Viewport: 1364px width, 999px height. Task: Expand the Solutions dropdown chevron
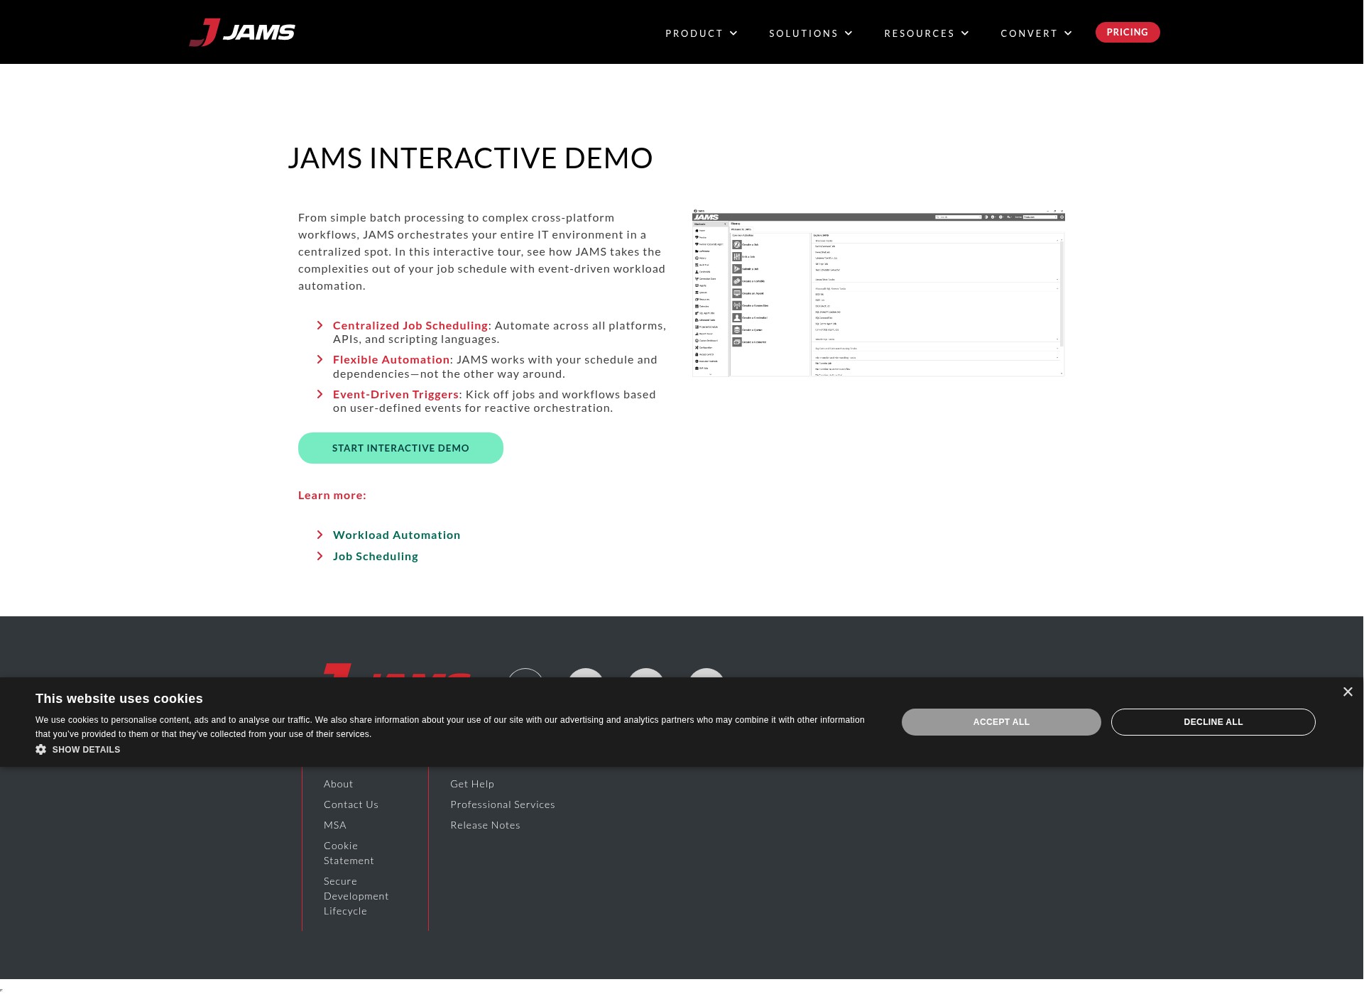(849, 33)
